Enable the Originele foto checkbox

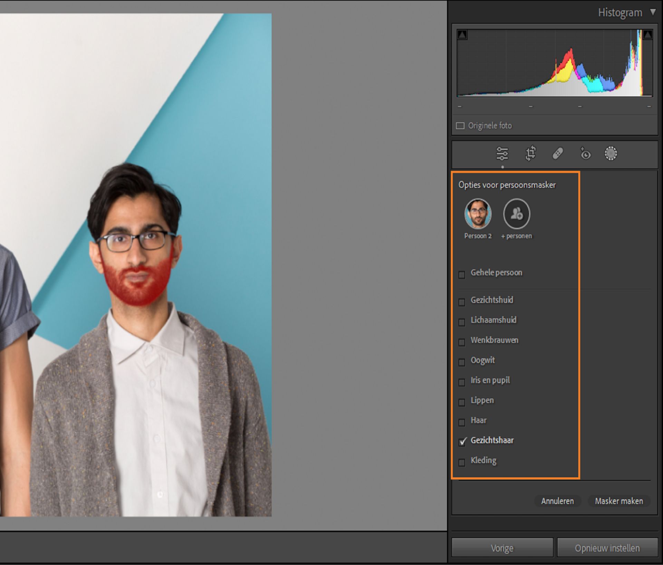click(460, 126)
